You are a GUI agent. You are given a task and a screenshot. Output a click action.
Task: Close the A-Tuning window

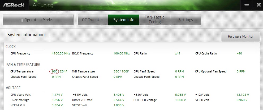point(259,5)
